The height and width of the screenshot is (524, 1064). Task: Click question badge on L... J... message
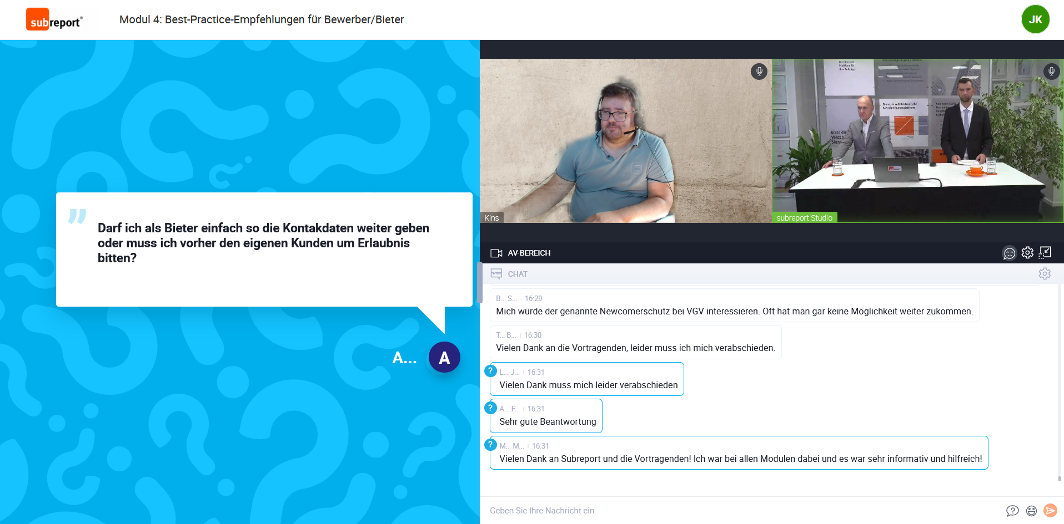coord(490,371)
